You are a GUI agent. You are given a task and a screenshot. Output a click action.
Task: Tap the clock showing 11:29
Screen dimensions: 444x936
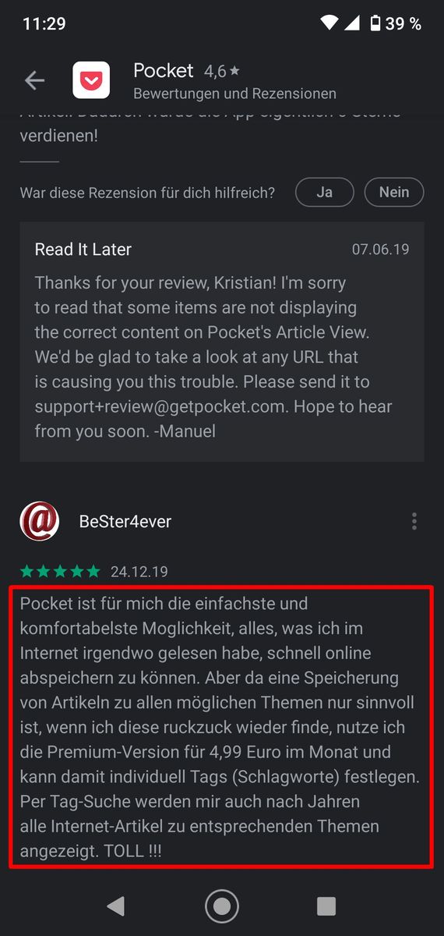44,23
